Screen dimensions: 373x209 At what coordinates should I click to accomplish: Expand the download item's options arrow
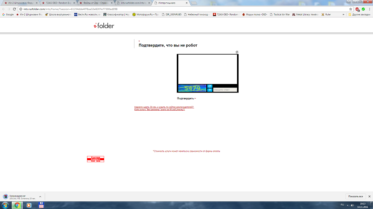click(x=40, y=197)
